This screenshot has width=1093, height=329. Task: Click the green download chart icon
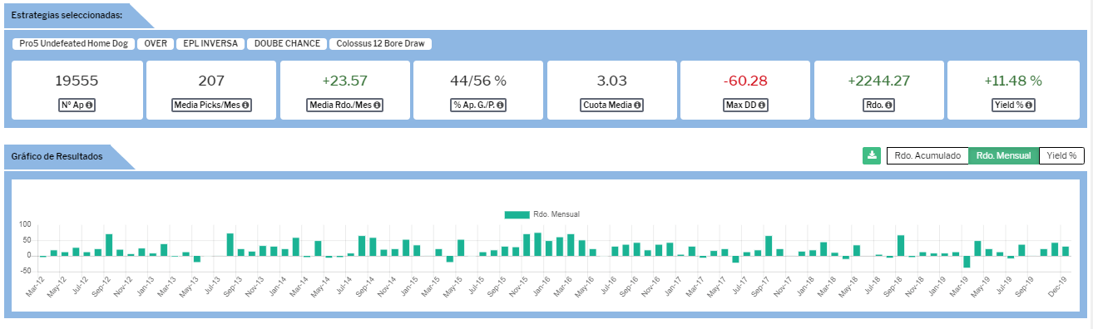tap(872, 155)
